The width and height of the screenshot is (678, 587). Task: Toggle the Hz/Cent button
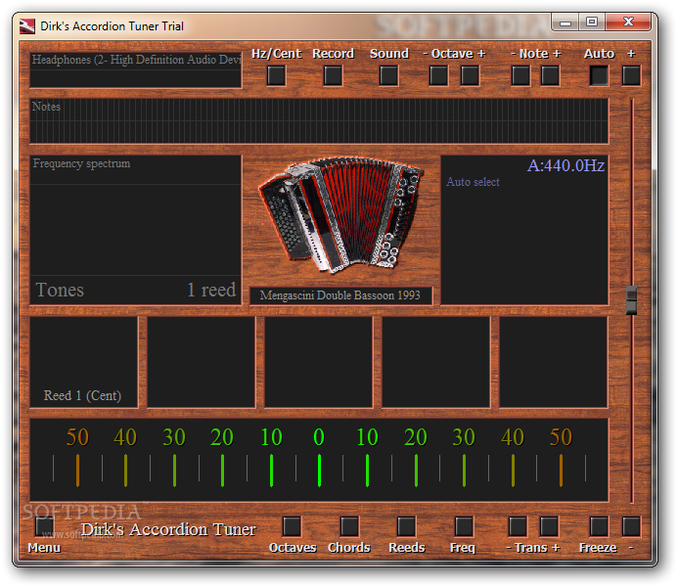click(276, 75)
